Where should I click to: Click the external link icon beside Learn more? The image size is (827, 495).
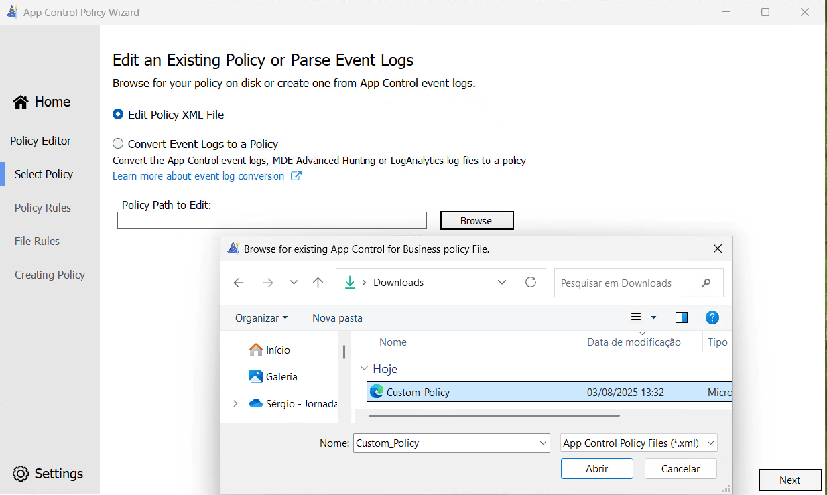point(296,176)
